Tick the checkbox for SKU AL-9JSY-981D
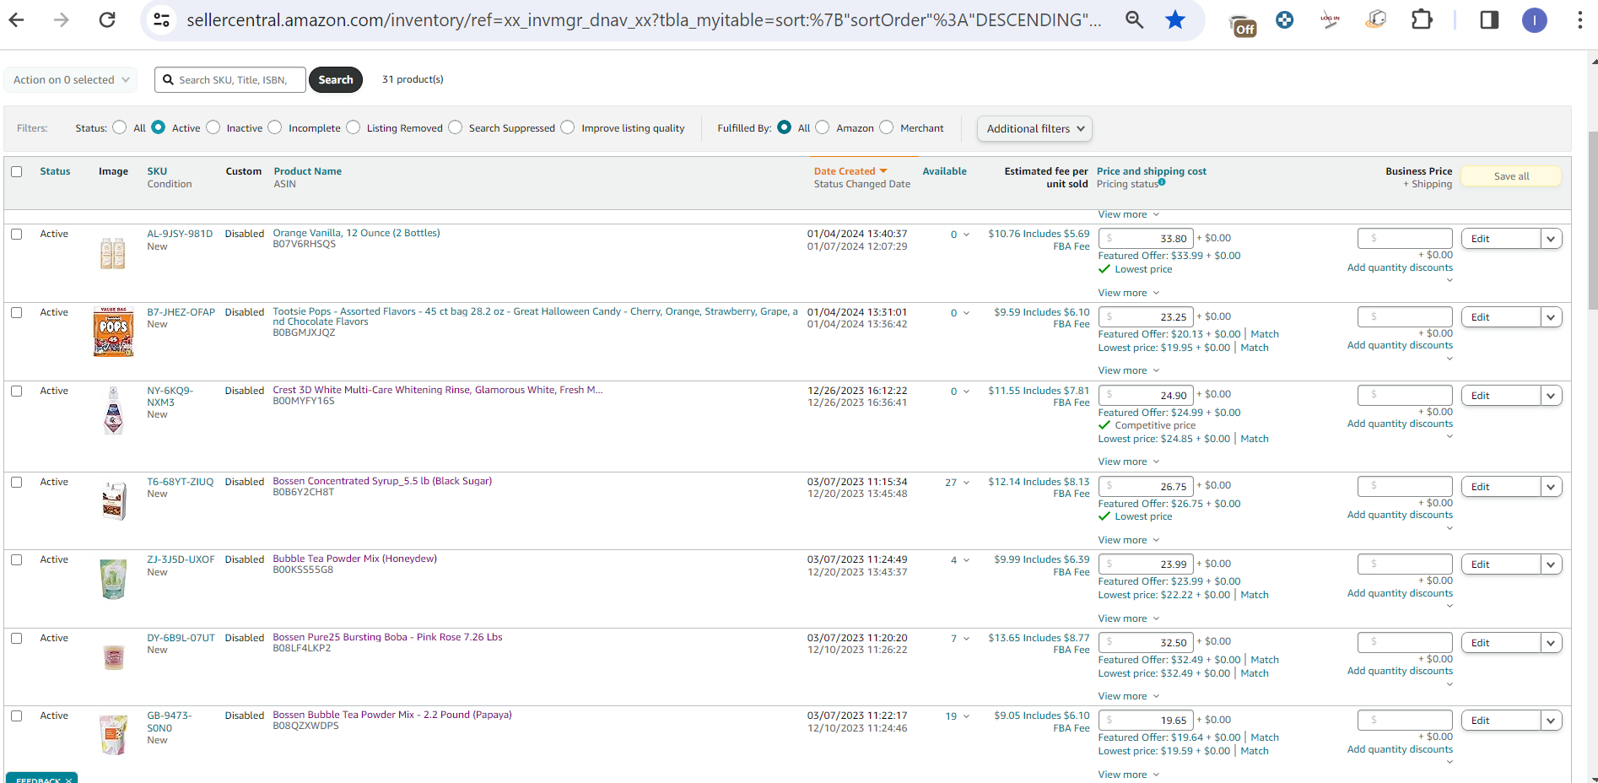 tap(17, 234)
